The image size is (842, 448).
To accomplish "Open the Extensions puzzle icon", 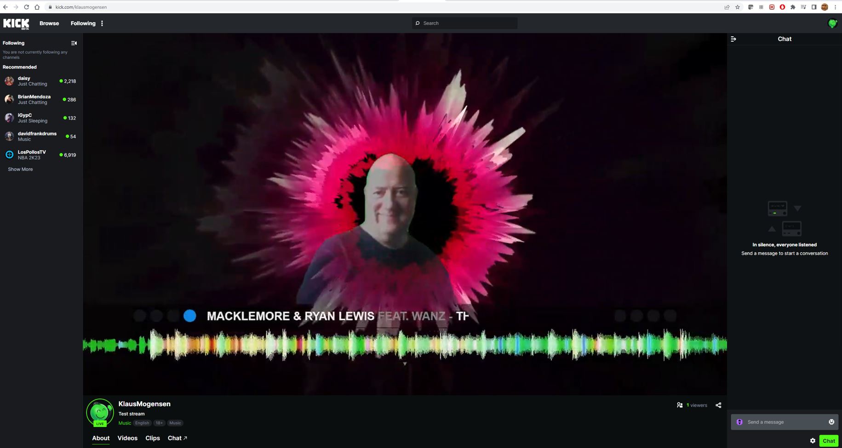I will [793, 7].
